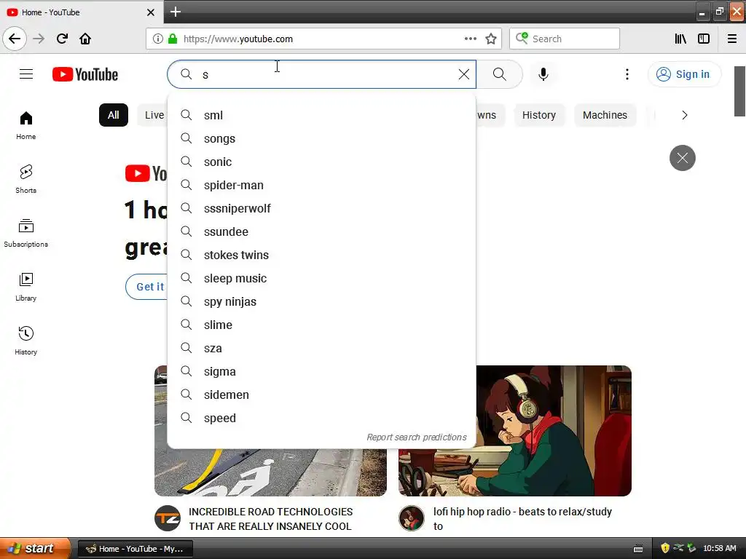Open the INCREDIBLE ROAD TECHNOLOGIES video title
This screenshot has width=746, height=559.
pyautogui.click(x=270, y=518)
